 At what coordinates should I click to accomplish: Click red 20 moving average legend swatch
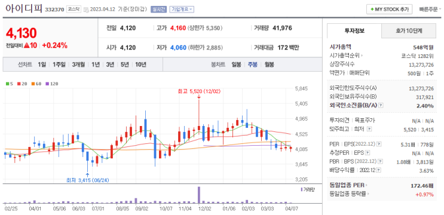point(19,84)
